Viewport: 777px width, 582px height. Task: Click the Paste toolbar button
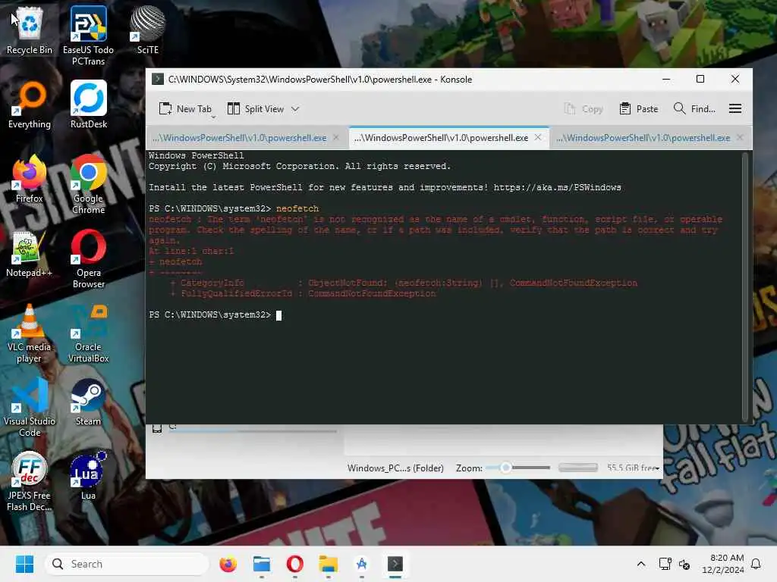[639, 109]
